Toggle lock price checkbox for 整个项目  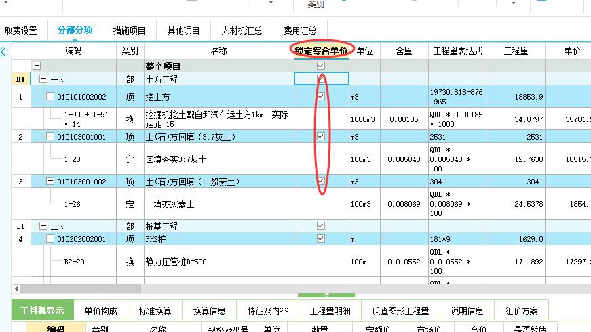[321, 66]
